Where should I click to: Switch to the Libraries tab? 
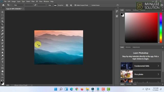128,47
